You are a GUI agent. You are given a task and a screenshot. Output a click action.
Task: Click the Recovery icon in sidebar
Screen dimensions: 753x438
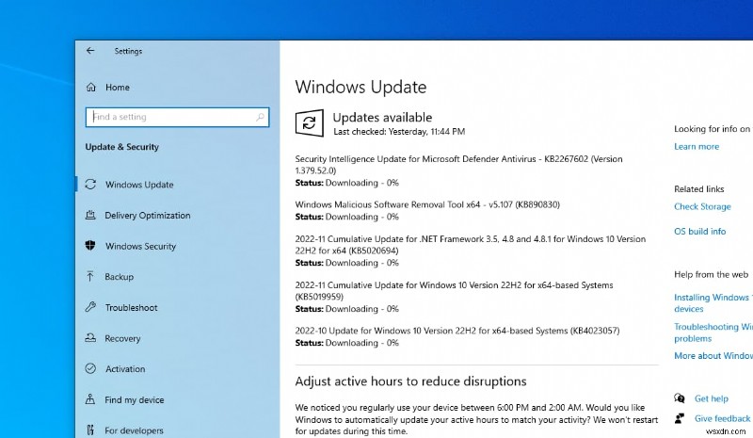[90, 338]
